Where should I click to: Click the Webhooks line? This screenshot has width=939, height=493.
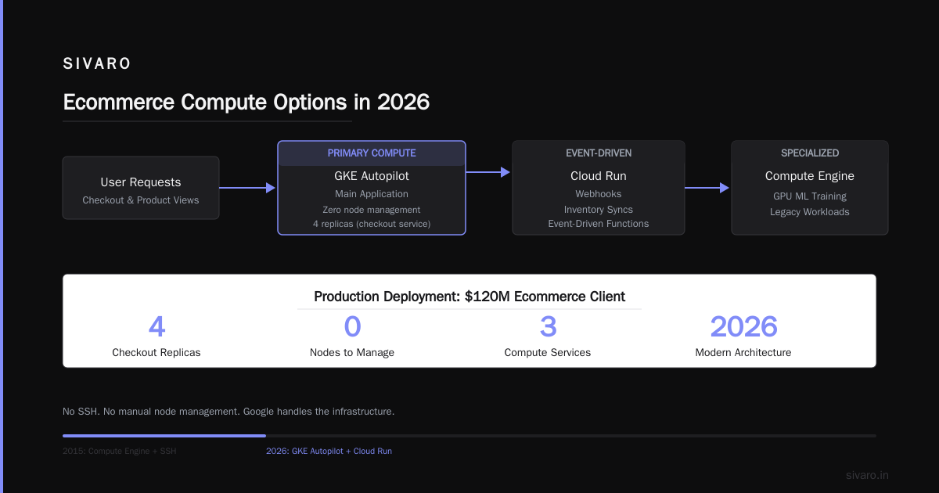599,194
